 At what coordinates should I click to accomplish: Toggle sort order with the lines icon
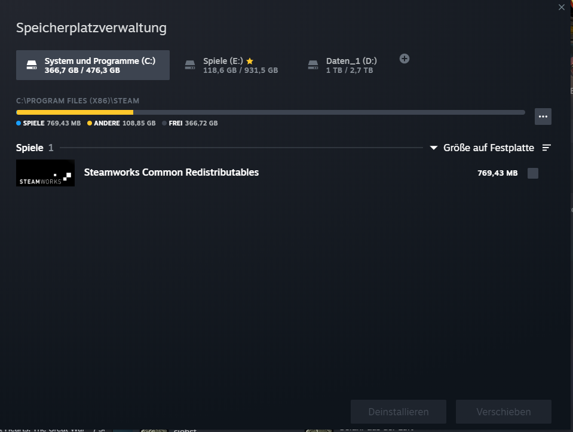[546, 148]
